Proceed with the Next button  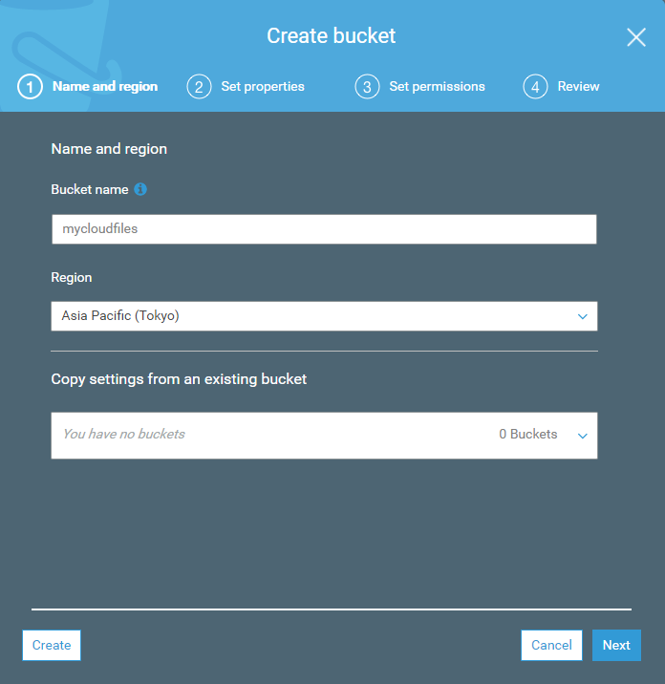(x=616, y=645)
